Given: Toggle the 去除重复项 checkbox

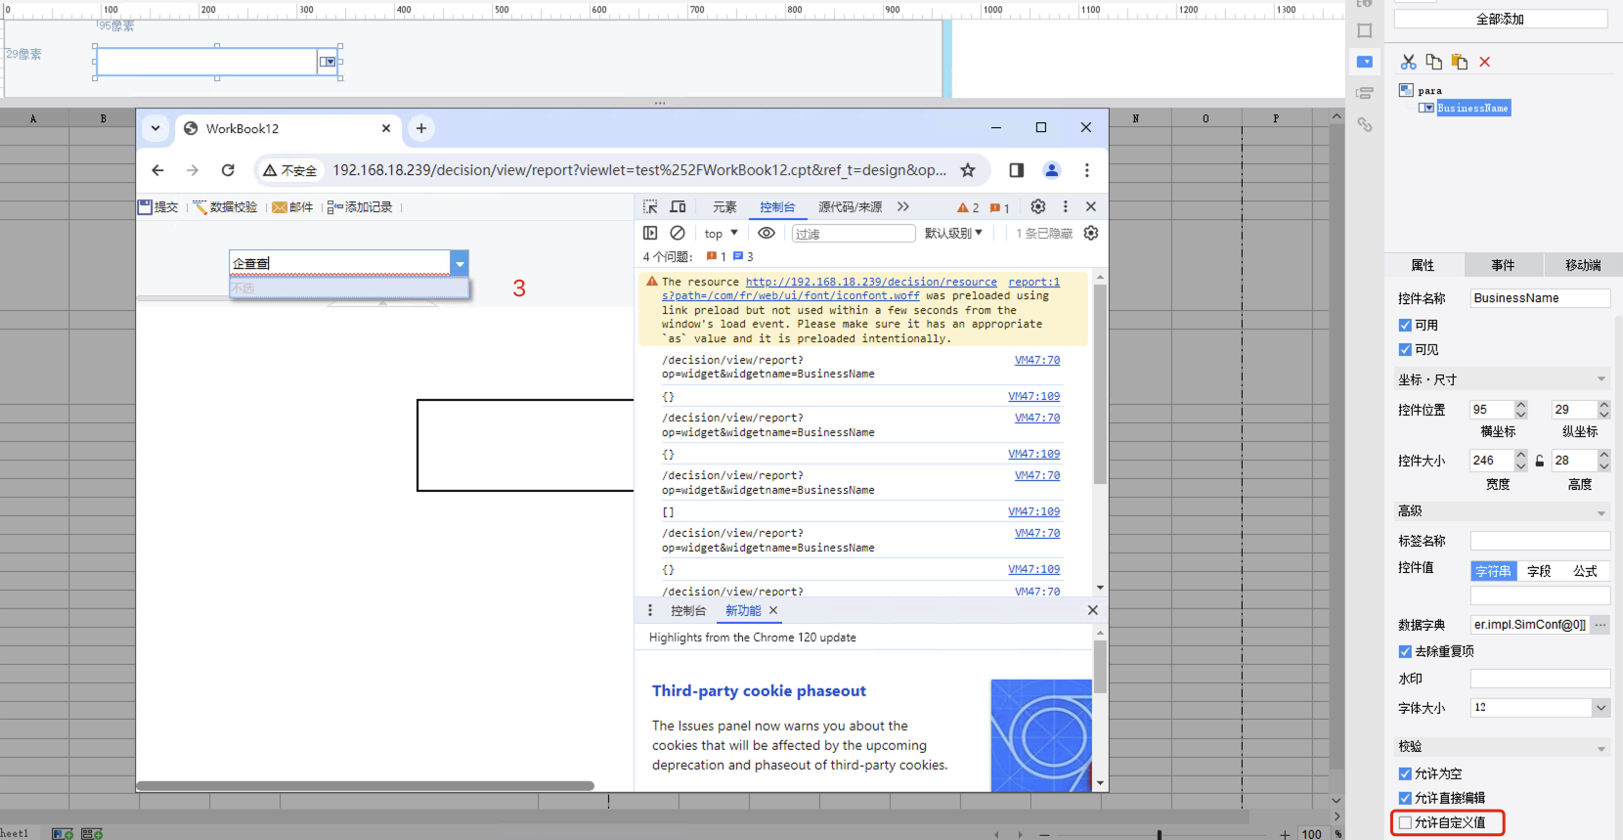Looking at the screenshot, I should 1405,651.
